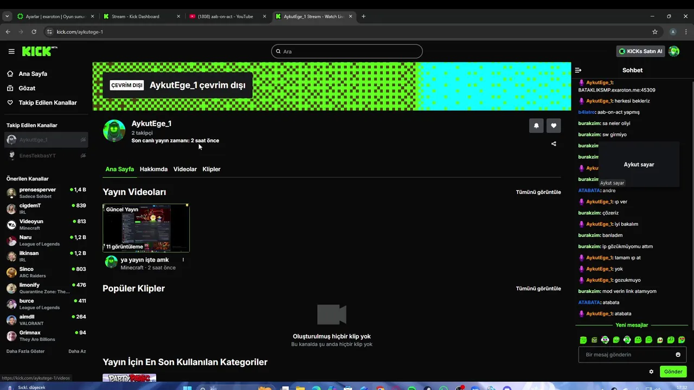The height and width of the screenshot is (390, 694).
Task: Click the AykutEge_1 channel avatar
Action: (114, 131)
